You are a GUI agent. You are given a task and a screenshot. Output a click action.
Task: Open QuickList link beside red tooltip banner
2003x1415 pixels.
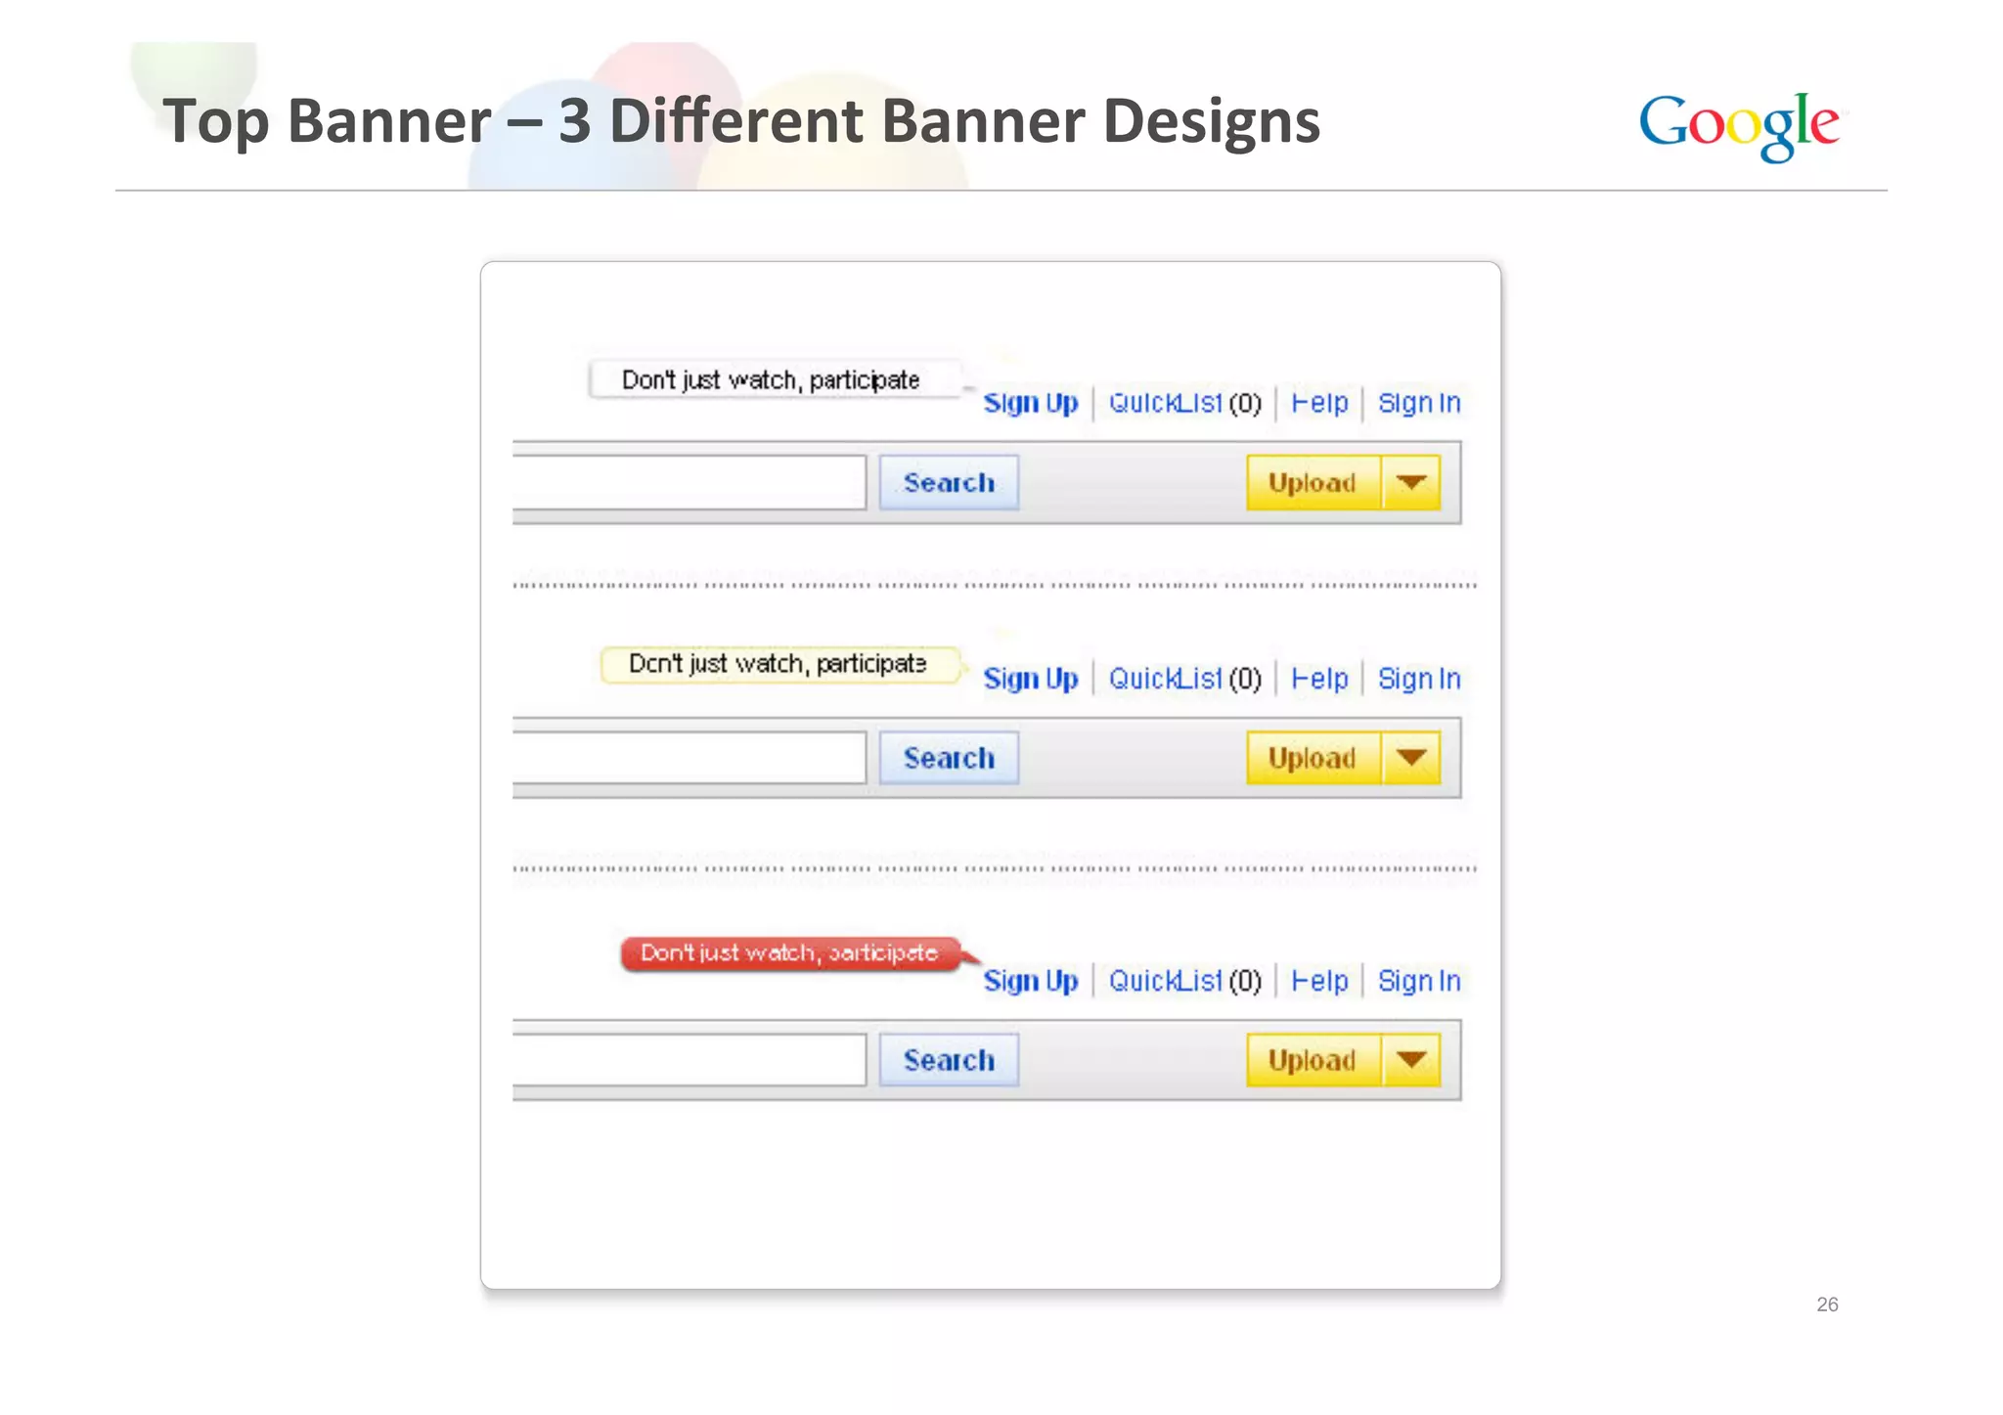[x=1184, y=981]
